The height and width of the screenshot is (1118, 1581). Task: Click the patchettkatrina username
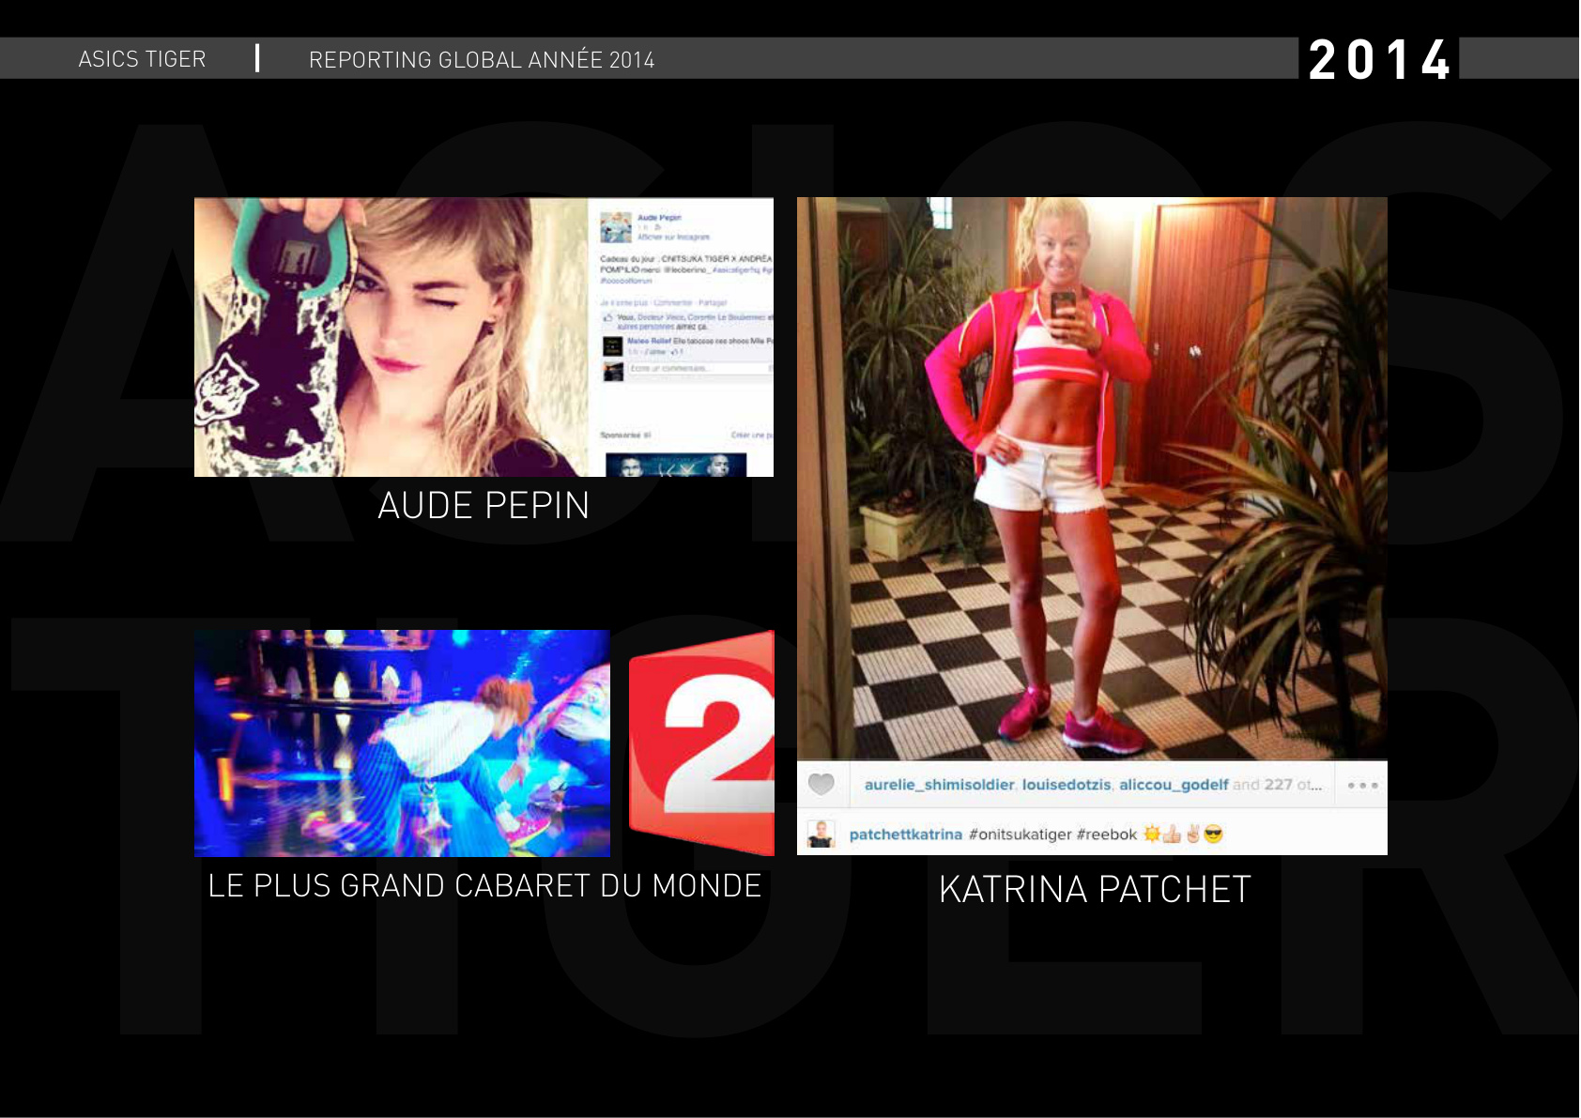(905, 835)
